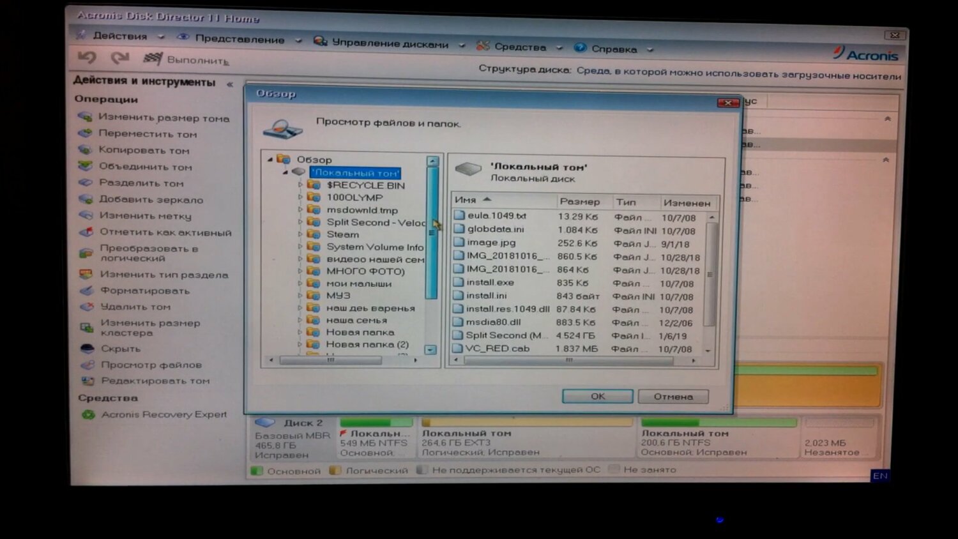Open the Справка menu
The width and height of the screenshot is (958, 539).
pyautogui.click(x=614, y=49)
